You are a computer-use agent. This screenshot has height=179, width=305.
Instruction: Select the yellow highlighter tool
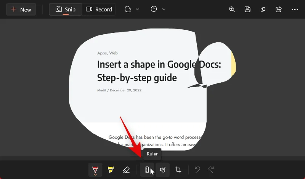[111, 170]
